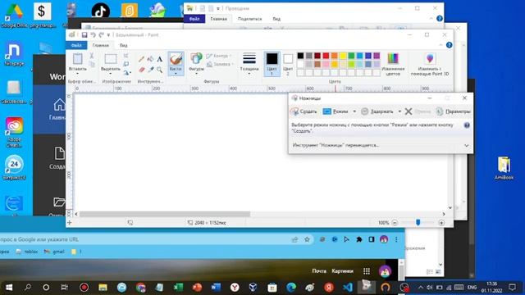Open Google apps grid icon
Viewport: 525px width, 295px height.
[367, 271]
